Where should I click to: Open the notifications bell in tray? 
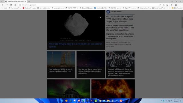pos(180,101)
